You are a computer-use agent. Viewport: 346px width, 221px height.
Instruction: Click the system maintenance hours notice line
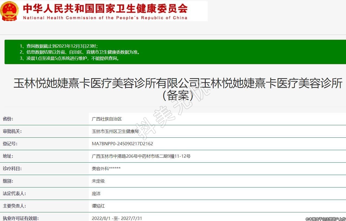[70, 58]
